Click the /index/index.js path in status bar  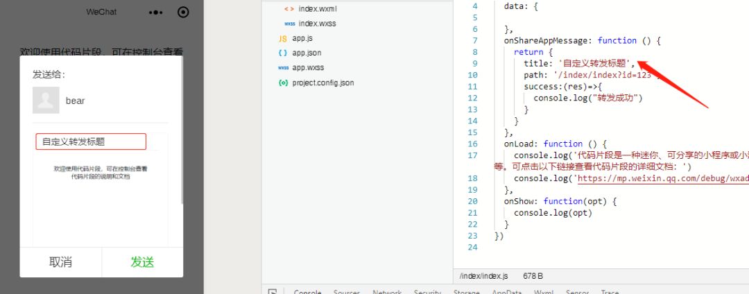(483, 276)
